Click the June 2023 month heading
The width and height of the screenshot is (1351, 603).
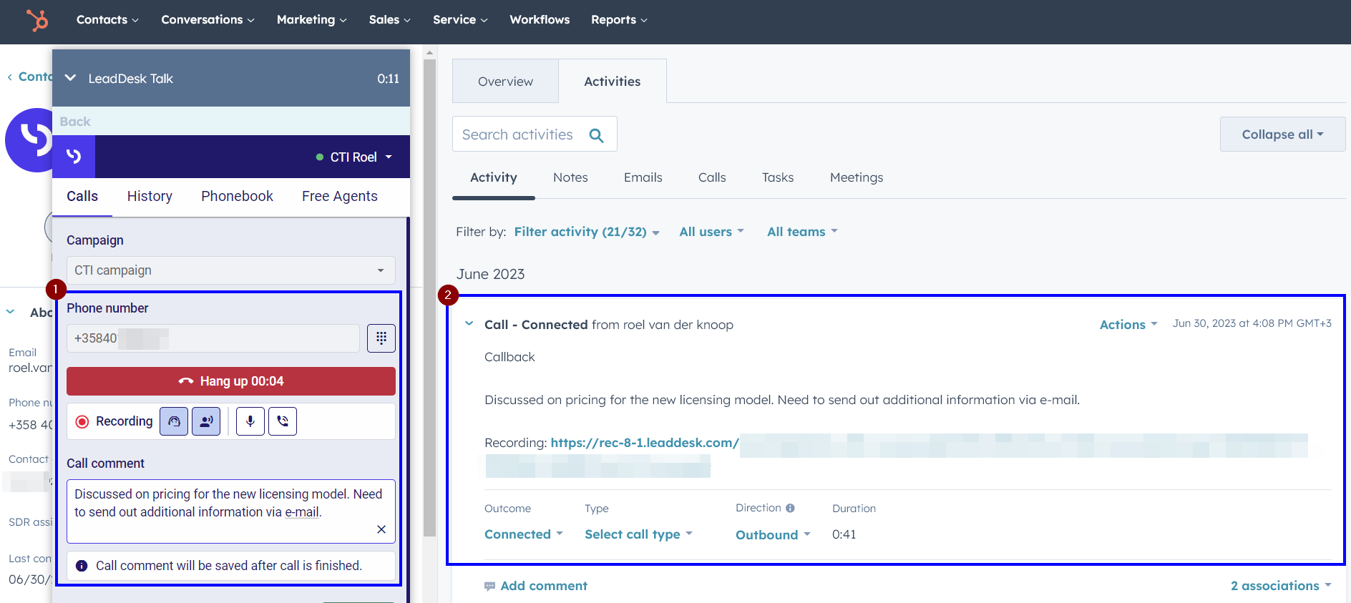click(491, 274)
